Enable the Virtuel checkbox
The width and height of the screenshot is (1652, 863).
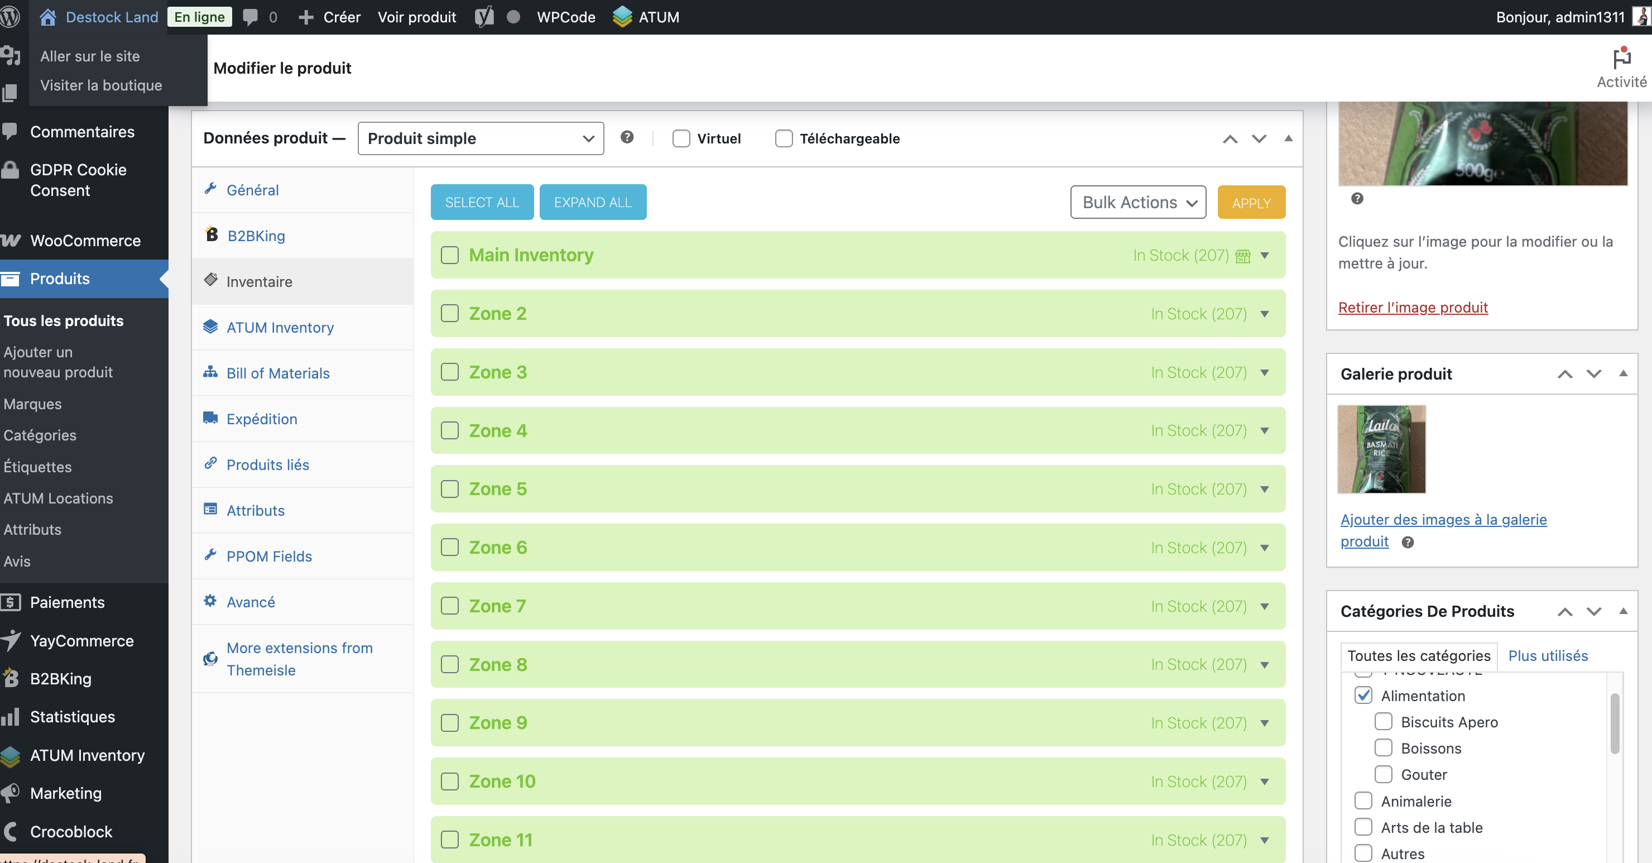[681, 138]
